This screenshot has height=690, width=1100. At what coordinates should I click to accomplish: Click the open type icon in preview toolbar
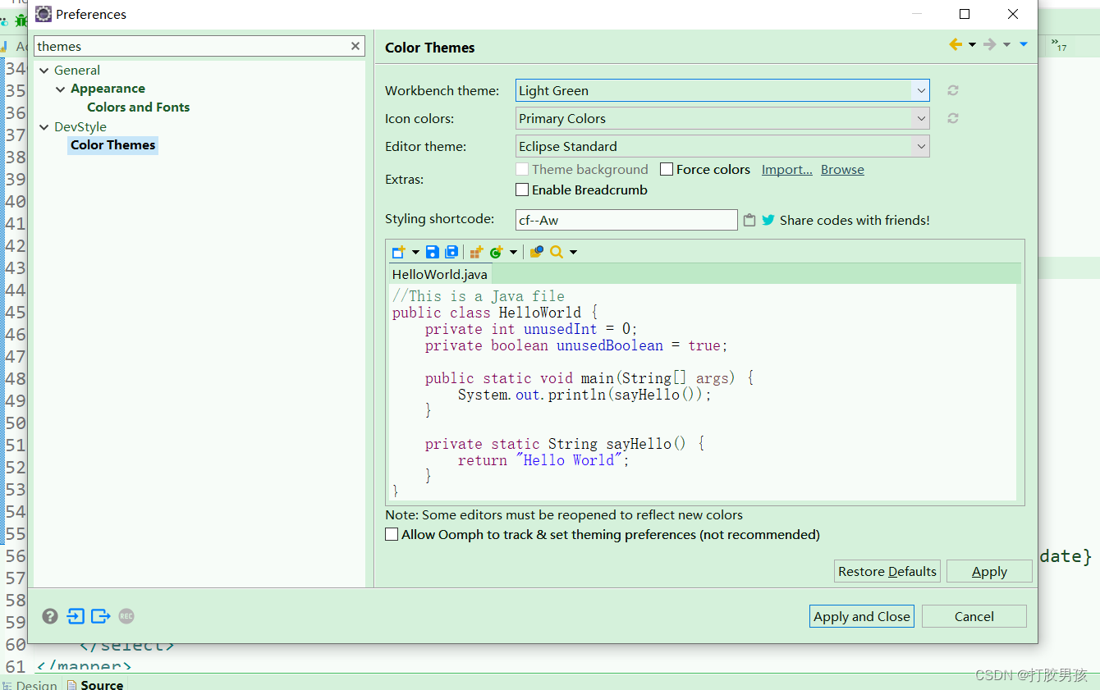point(537,252)
